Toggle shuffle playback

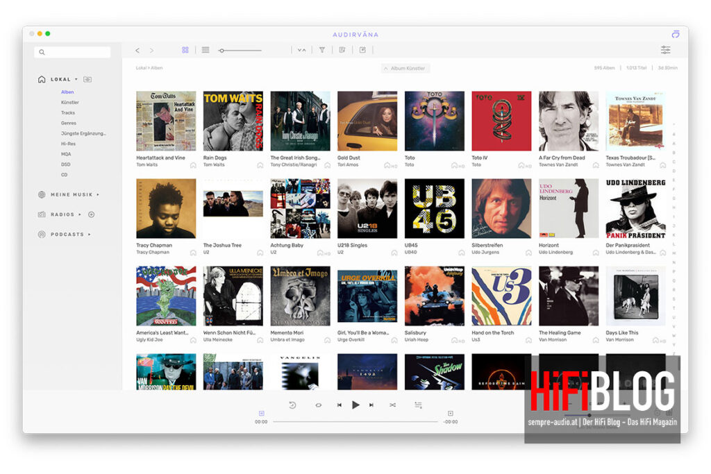[x=392, y=405]
